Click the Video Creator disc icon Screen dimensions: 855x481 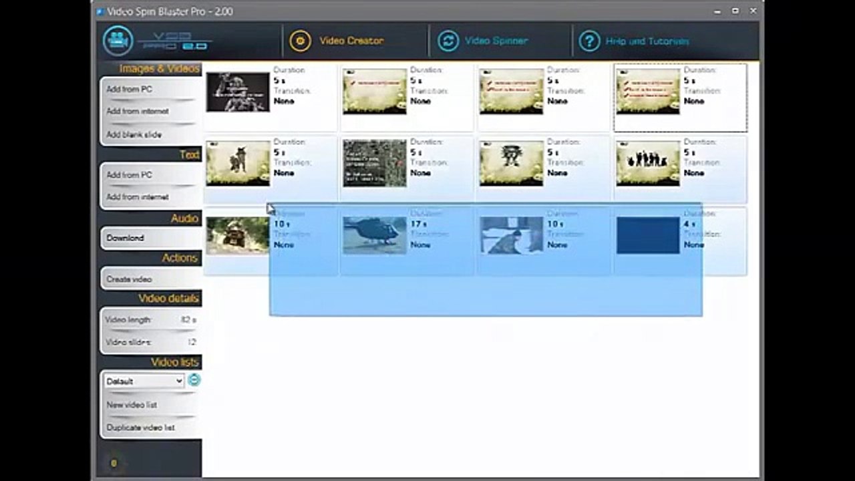pyautogui.click(x=301, y=41)
